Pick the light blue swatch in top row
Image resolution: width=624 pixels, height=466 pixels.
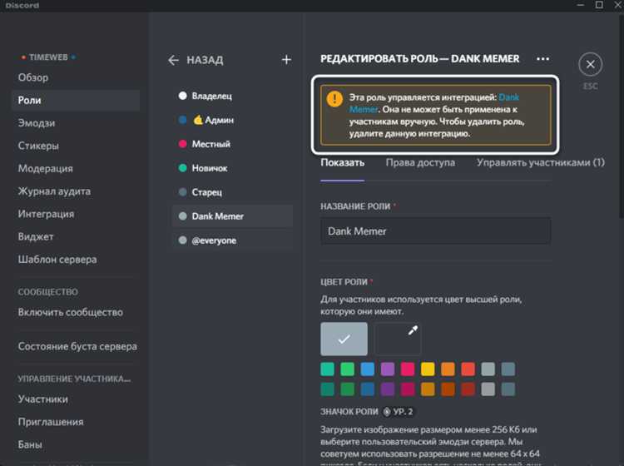click(367, 369)
